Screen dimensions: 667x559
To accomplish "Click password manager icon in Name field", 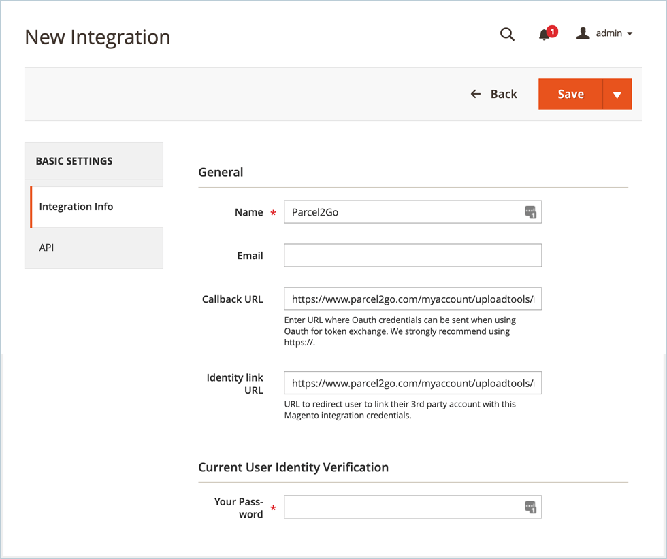I will point(530,212).
